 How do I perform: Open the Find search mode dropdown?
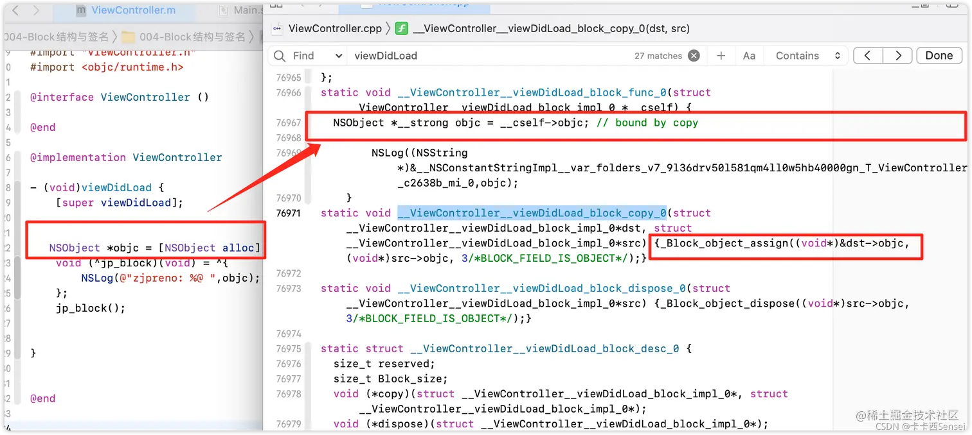coord(315,56)
